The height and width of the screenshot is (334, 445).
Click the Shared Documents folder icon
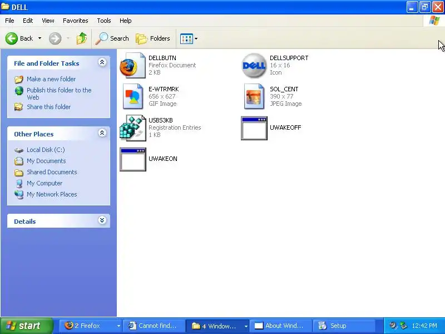click(x=19, y=173)
